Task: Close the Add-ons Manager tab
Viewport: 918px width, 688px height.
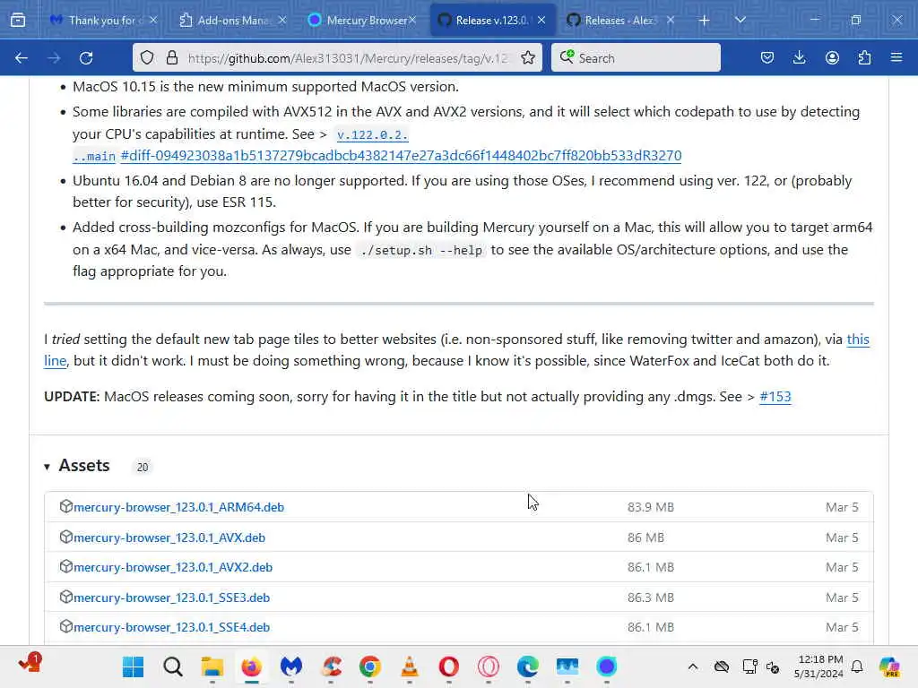Action: tap(282, 21)
